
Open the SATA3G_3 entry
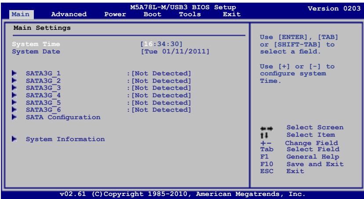point(43,88)
